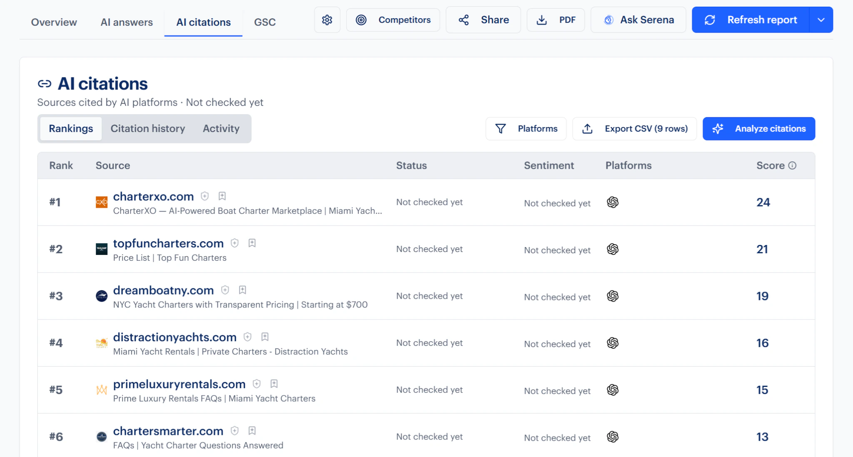Click the ChatGPT platform icon in charterxo.com row

[613, 202]
